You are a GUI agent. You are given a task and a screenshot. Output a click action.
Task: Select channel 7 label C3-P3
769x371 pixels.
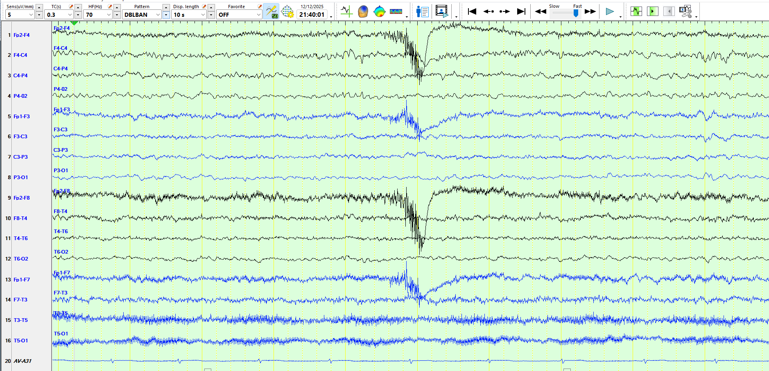(x=20, y=157)
